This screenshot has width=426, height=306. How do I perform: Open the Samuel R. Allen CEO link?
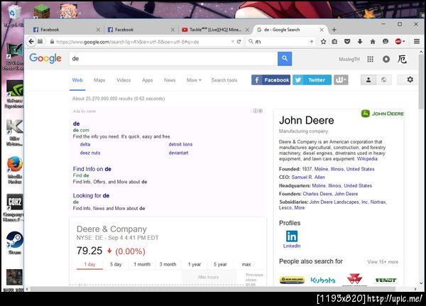coord(308,177)
